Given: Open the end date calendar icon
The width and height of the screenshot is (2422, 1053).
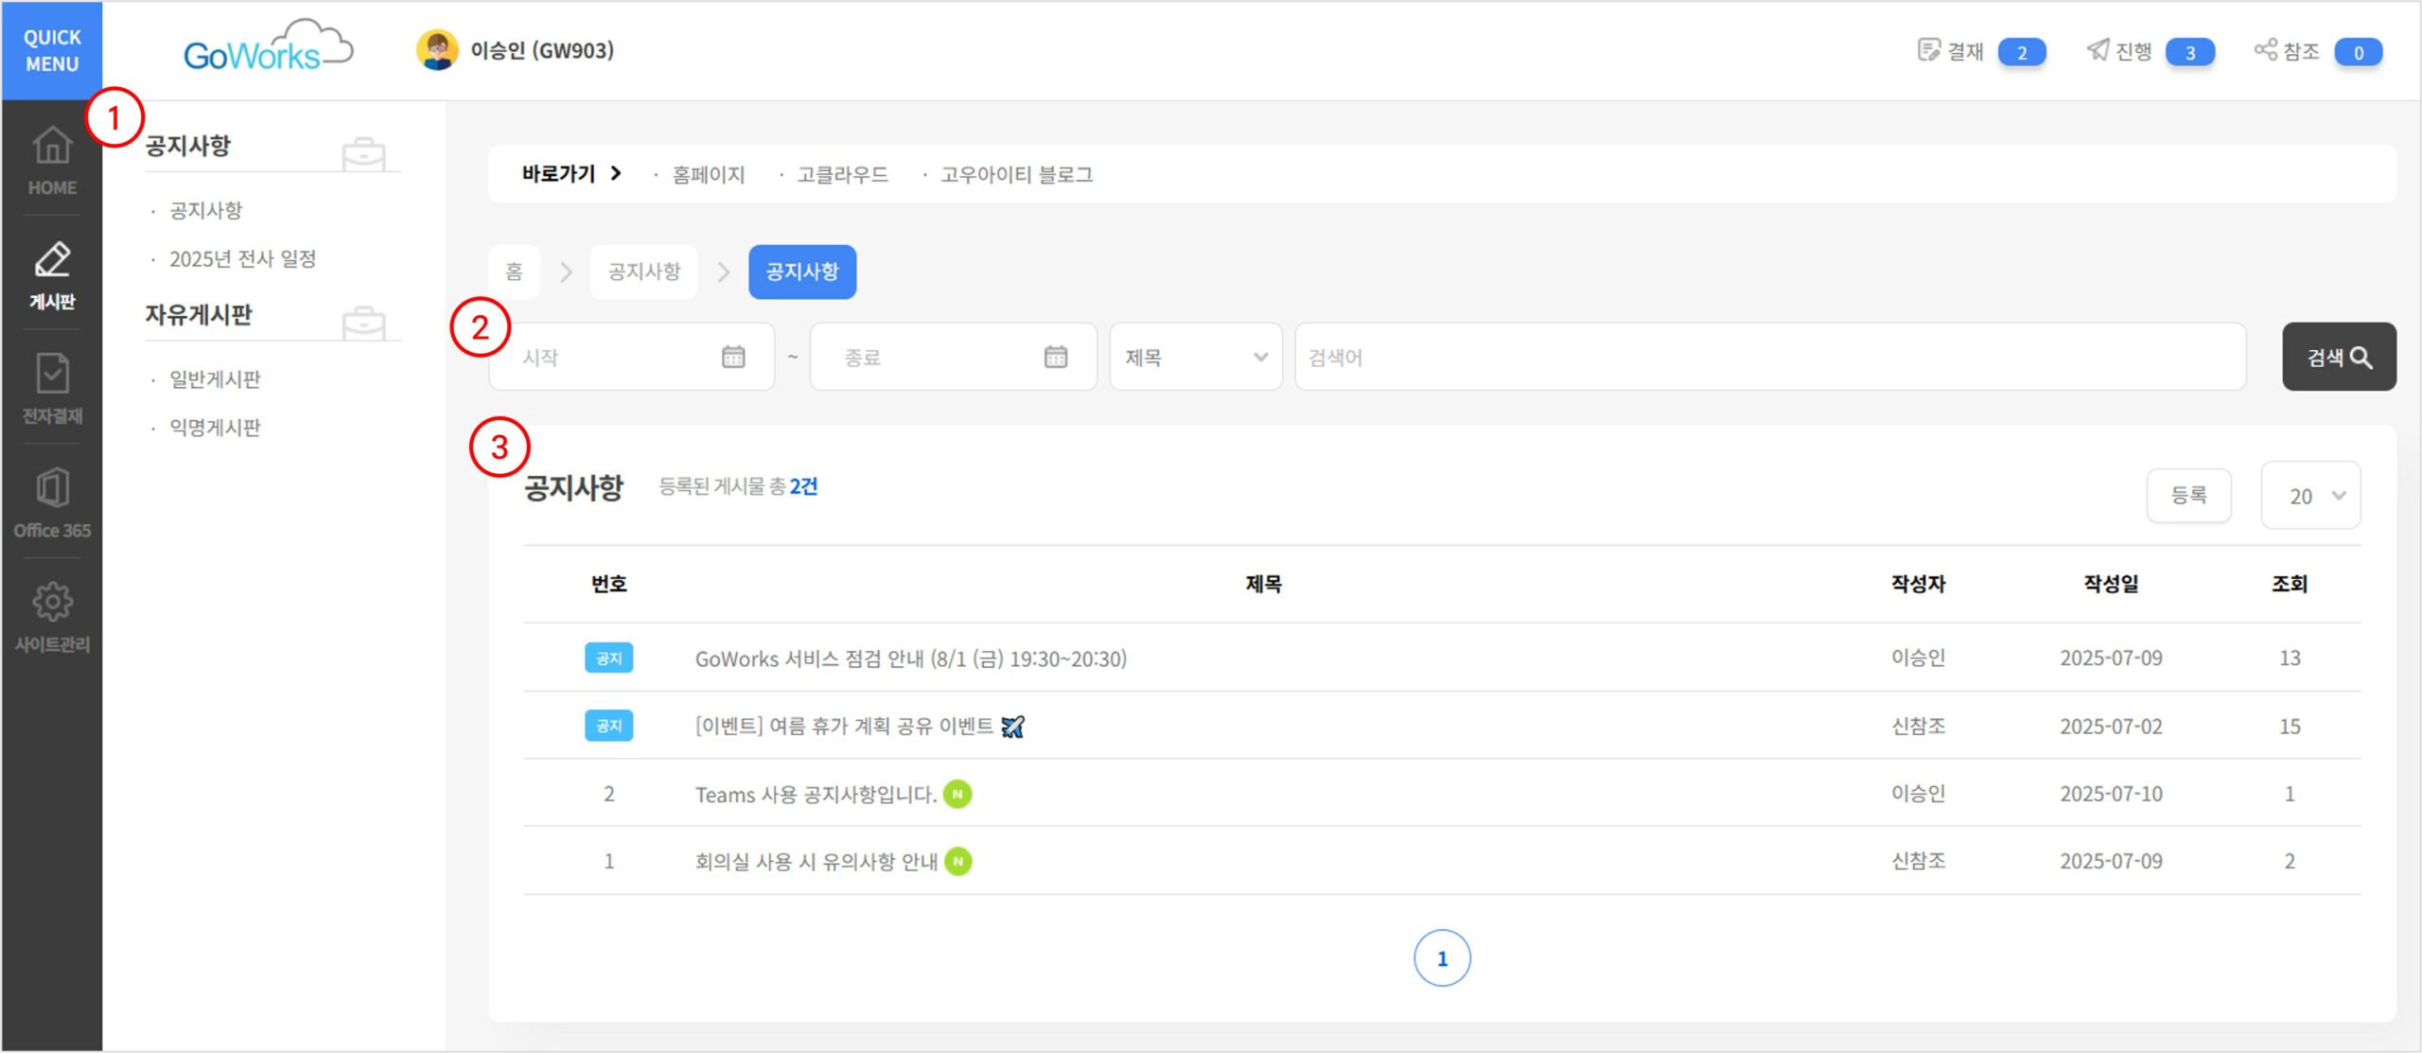Looking at the screenshot, I should point(1056,357).
